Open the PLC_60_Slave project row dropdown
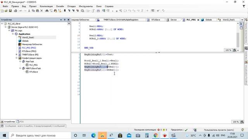Image resolution: width=248 pixels, height=139 pixels. (69, 24)
